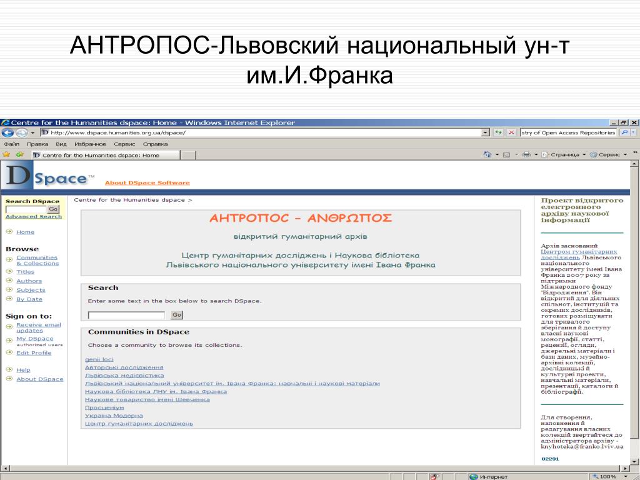
Task: Open sidebar About DSpace link
Action: pos(40,379)
